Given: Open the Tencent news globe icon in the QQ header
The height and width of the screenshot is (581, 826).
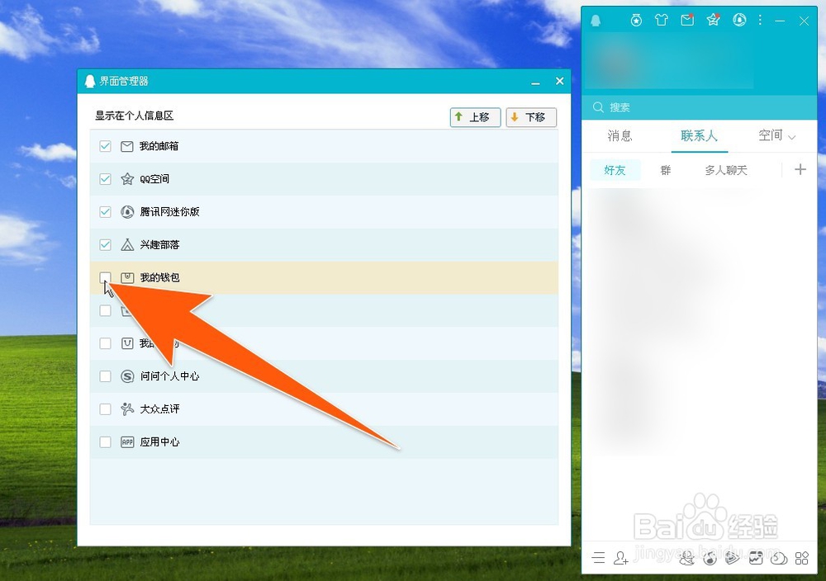Looking at the screenshot, I should pos(739,21).
